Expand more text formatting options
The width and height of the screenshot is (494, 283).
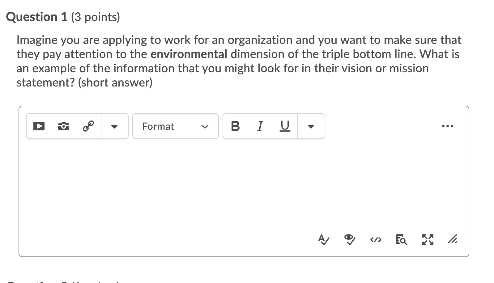[x=311, y=126]
